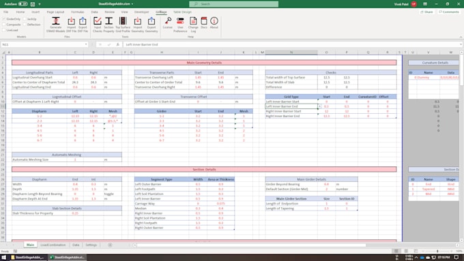Viewport: 464px width, 261px height.
Task: Click zoom in plus button
Action: 452,251
